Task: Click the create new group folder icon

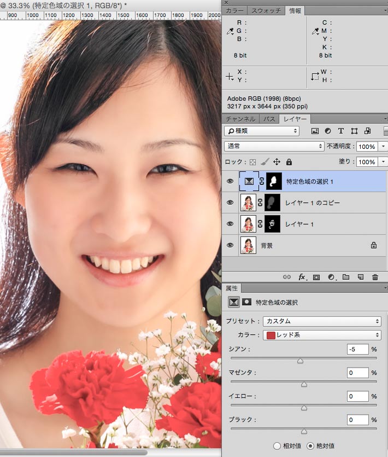Action: [345, 277]
